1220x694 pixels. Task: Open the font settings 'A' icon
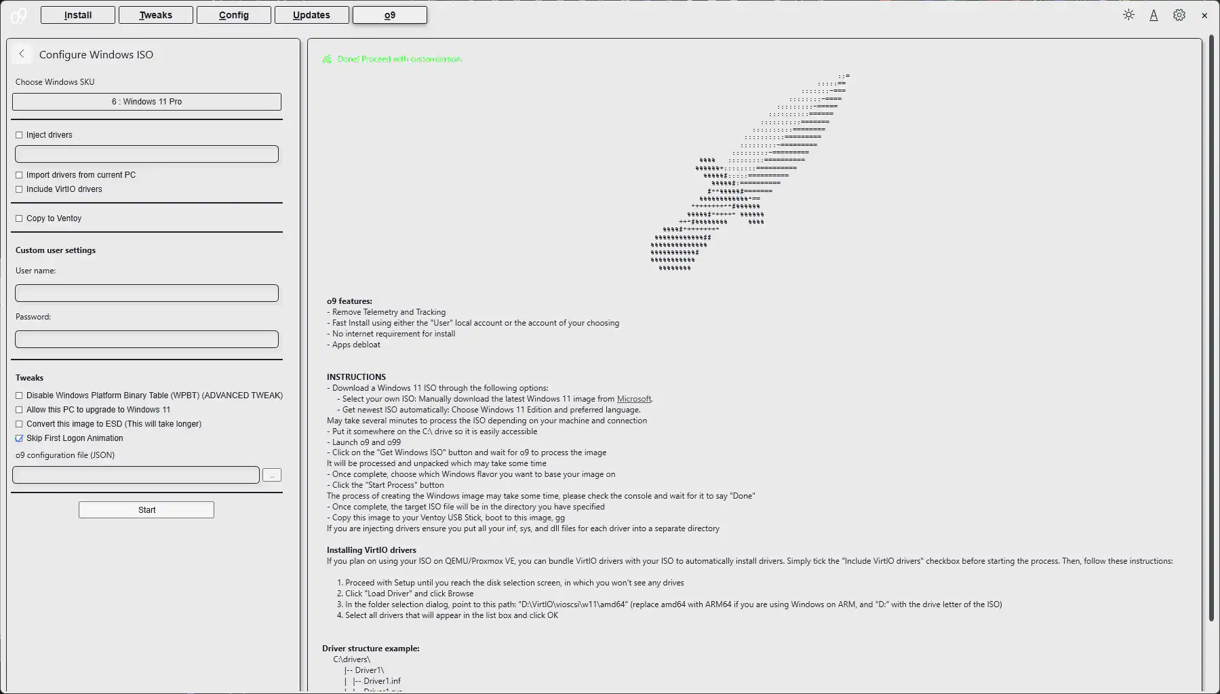1154,15
